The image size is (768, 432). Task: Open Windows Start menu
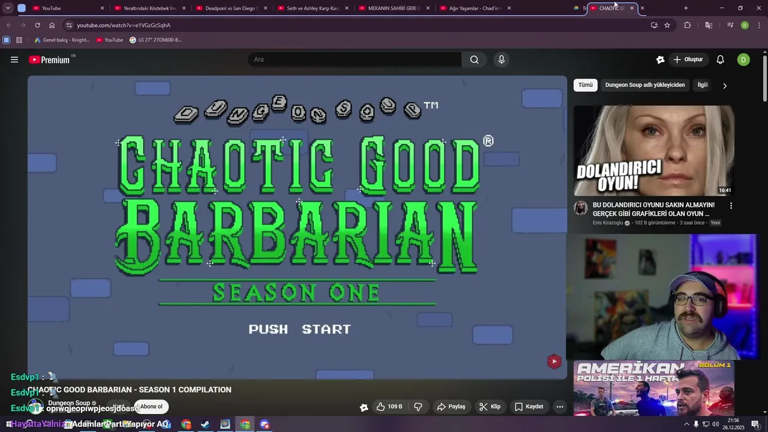point(8,425)
